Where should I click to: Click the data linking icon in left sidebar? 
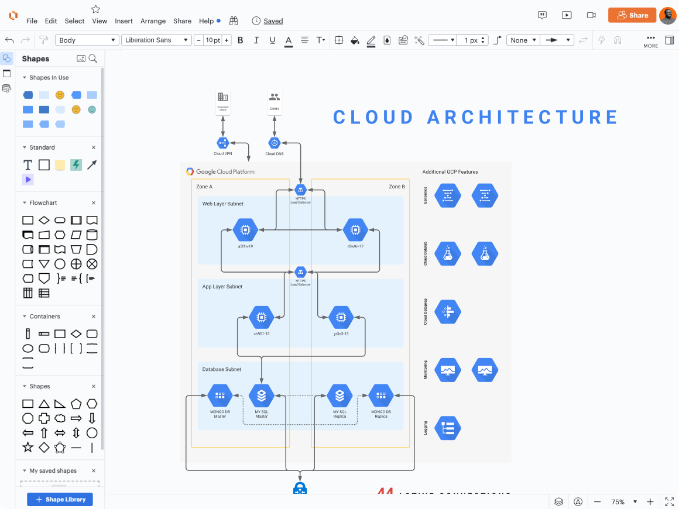7,88
